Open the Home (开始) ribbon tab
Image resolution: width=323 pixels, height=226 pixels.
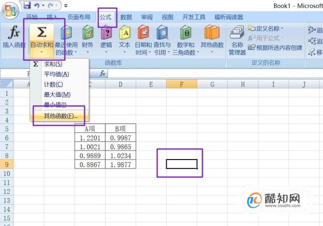pyautogui.click(x=32, y=17)
